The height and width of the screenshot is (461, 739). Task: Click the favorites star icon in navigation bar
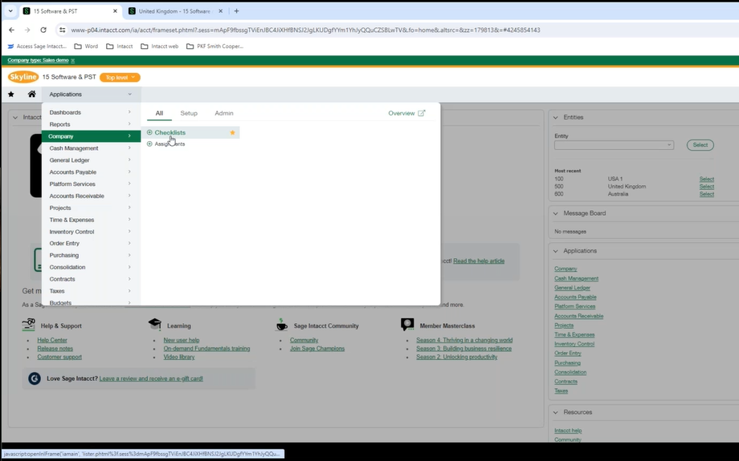(x=10, y=94)
